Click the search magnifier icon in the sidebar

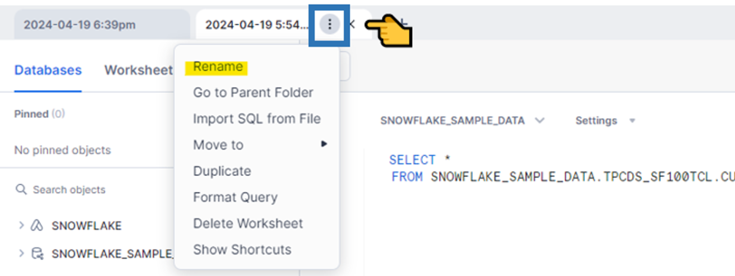point(22,189)
